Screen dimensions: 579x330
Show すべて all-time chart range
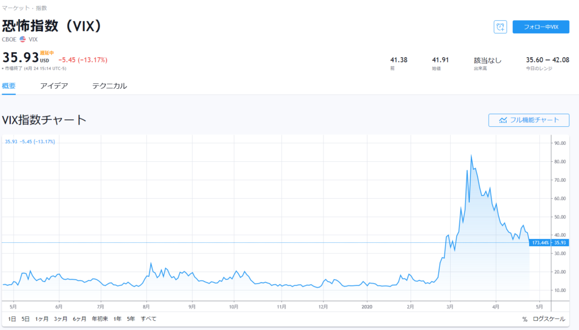tap(149, 319)
